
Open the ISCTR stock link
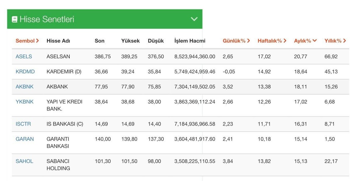pos(23,124)
